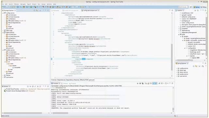
Task: Maximize the Package Explorer view
Action: point(48,10)
